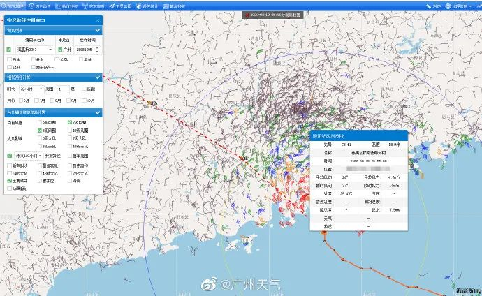Collapse the 台风列表 section header

point(97,31)
